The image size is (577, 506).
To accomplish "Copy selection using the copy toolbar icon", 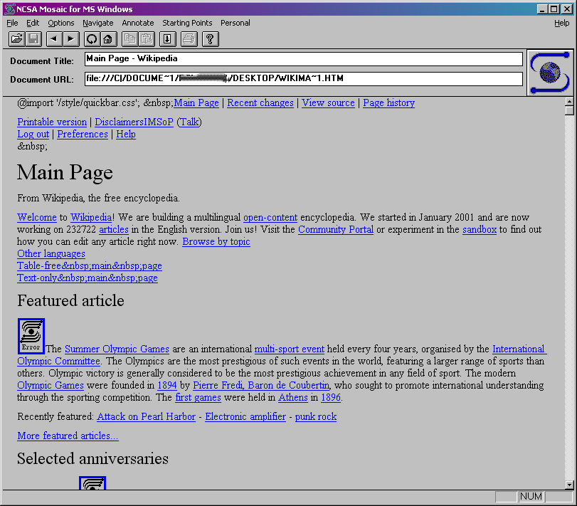I will 129,39.
